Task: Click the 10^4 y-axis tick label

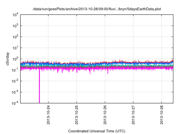Action: tap(16, 15)
